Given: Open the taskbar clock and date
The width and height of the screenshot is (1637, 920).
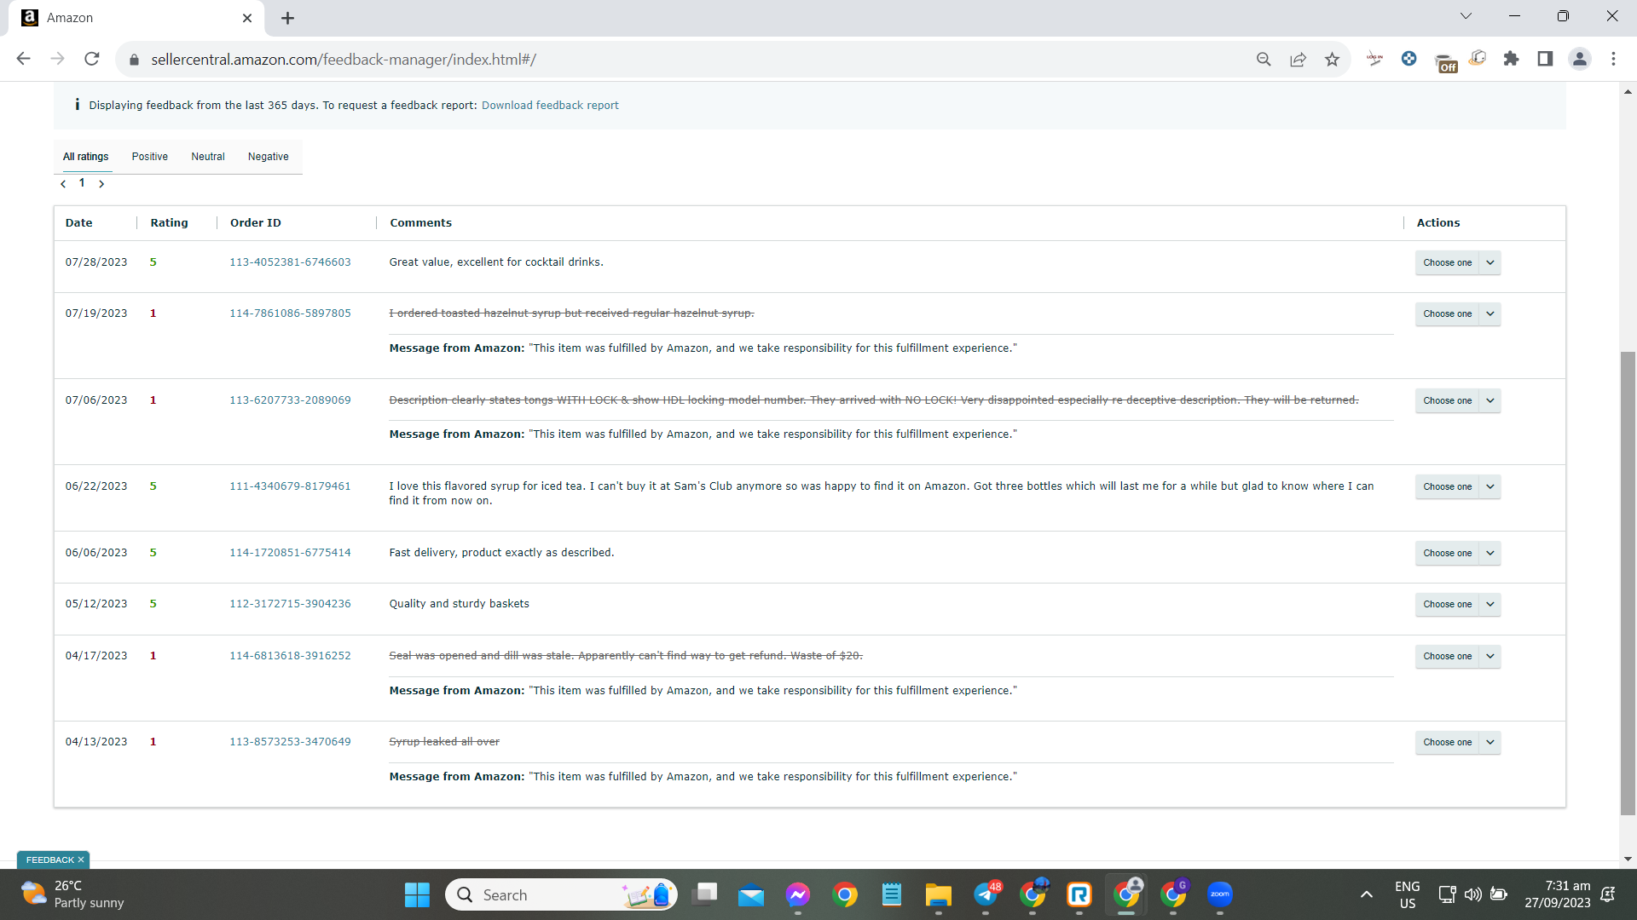Looking at the screenshot, I should pyautogui.click(x=1557, y=894).
